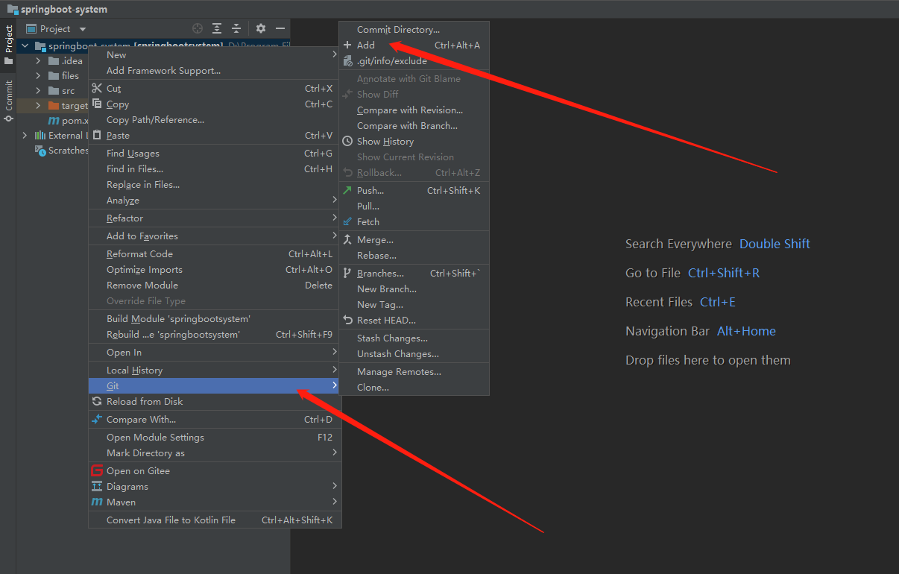
Task: Choose Remove Module
Action: tap(215, 286)
